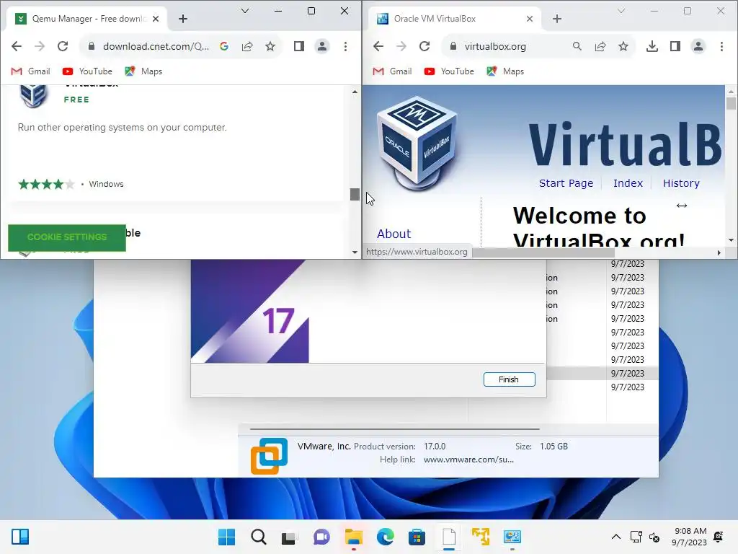This screenshot has height=554, width=738.
Task: Click the VirtualBox star rating on cnet
Action: click(46, 184)
